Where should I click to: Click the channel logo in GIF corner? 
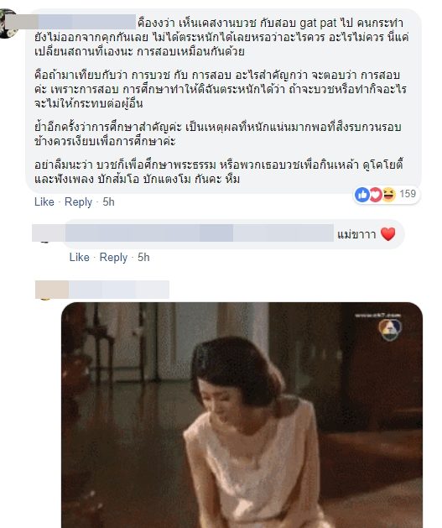coord(390,329)
